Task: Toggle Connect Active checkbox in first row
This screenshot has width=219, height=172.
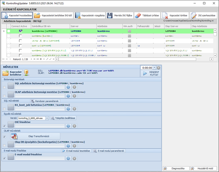Action: [21, 31]
